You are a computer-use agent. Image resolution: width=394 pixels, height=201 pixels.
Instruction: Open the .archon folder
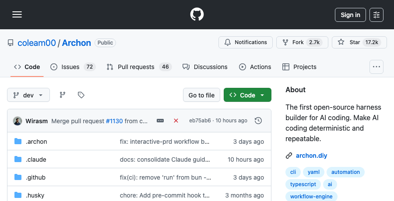coord(36,142)
